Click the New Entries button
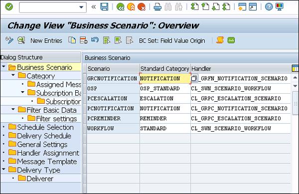The image size is (299, 194). point(46,40)
